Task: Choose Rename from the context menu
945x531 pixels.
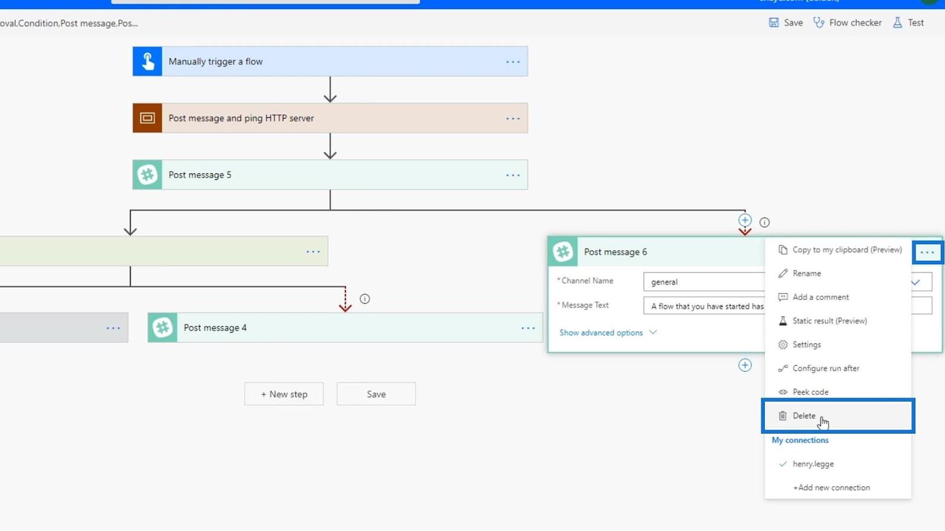Action: click(838, 273)
